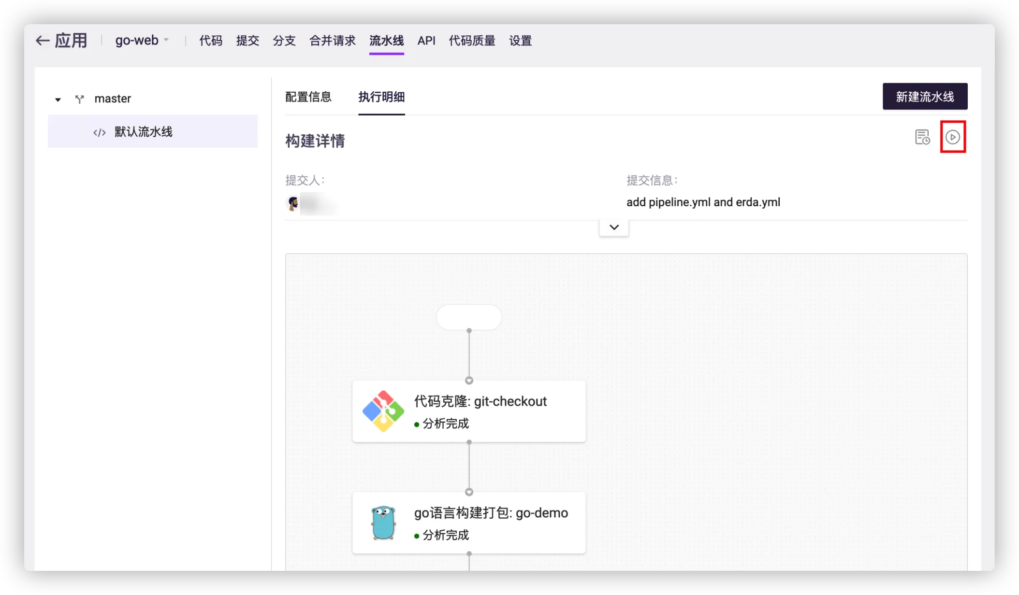Click the master branch icon
1019x595 pixels.
(x=80, y=99)
